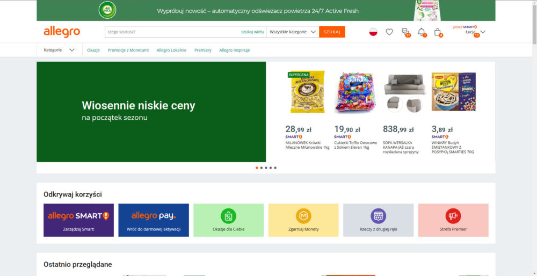537x276 pixels.
Task: Click Smart badge under 3,89 zł price
Action: 440,137
